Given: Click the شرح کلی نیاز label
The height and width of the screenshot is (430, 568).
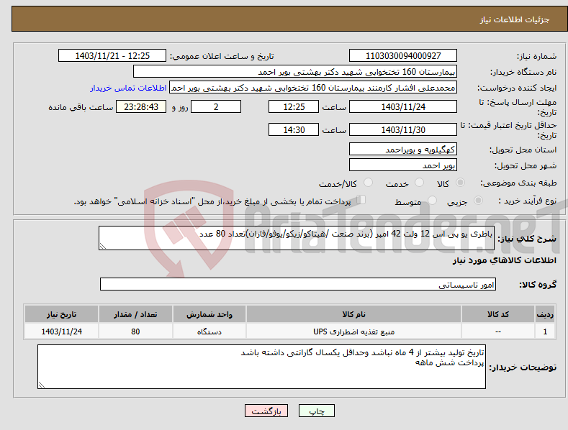Looking at the screenshot, I should [527, 239].
